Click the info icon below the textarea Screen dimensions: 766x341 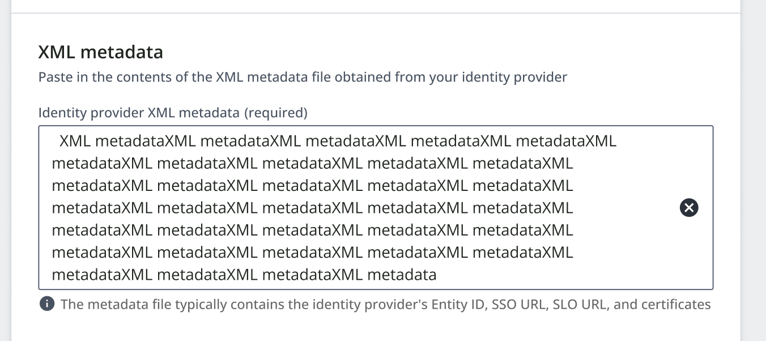[47, 304]
